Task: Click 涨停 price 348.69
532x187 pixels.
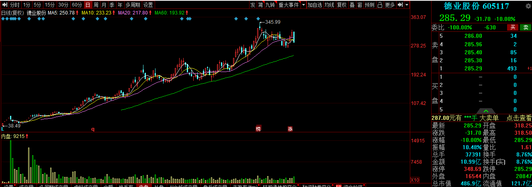Action: [x=472, y=169]
